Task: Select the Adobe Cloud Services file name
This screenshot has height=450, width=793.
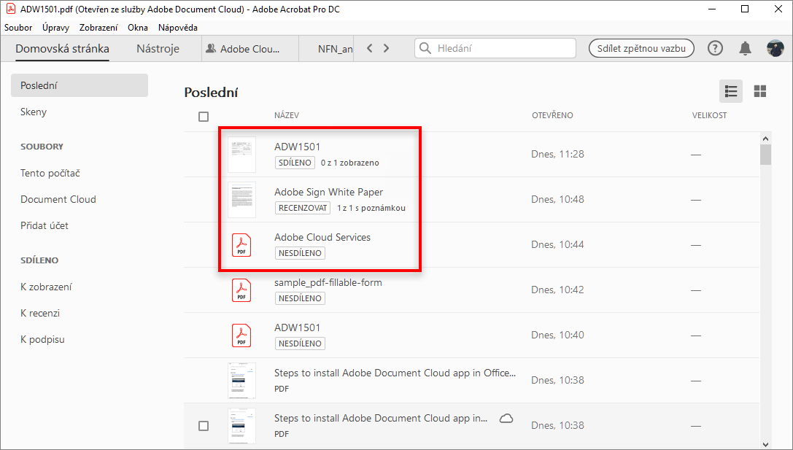Action: 322,237
